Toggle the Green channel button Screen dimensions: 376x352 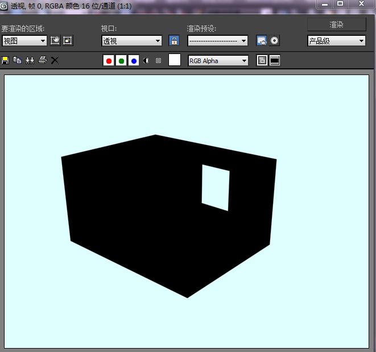(x=121, y=60)
